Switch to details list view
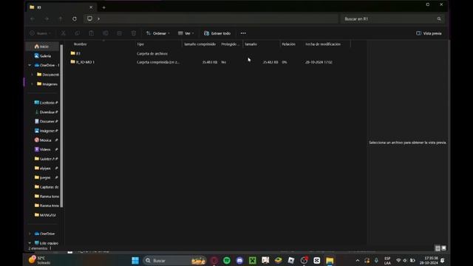Image resolution: width=473 pixels, height=266 pixels. pos(438,248)
